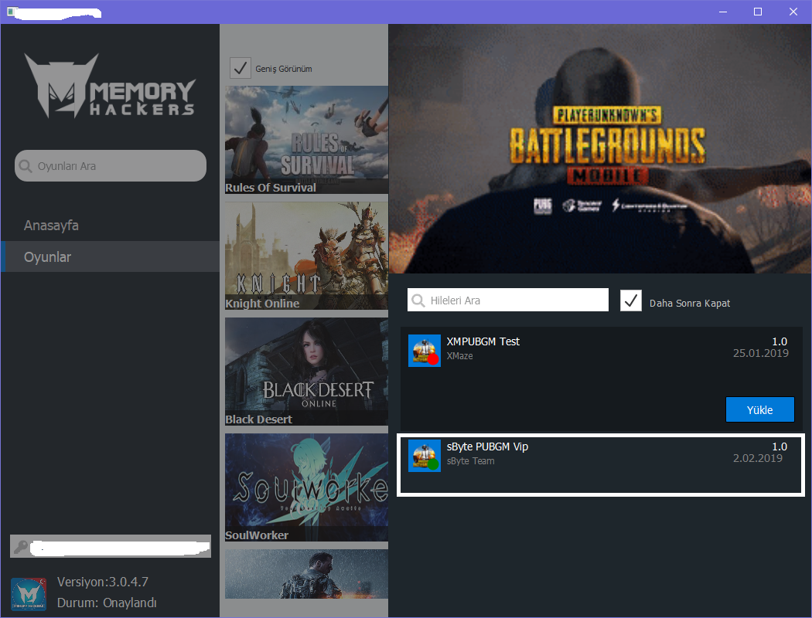Image resolution: width=812 pixels, height=618 pixels.
Task: Select the Knight Online game thumbnail
Action: (306, 256)
